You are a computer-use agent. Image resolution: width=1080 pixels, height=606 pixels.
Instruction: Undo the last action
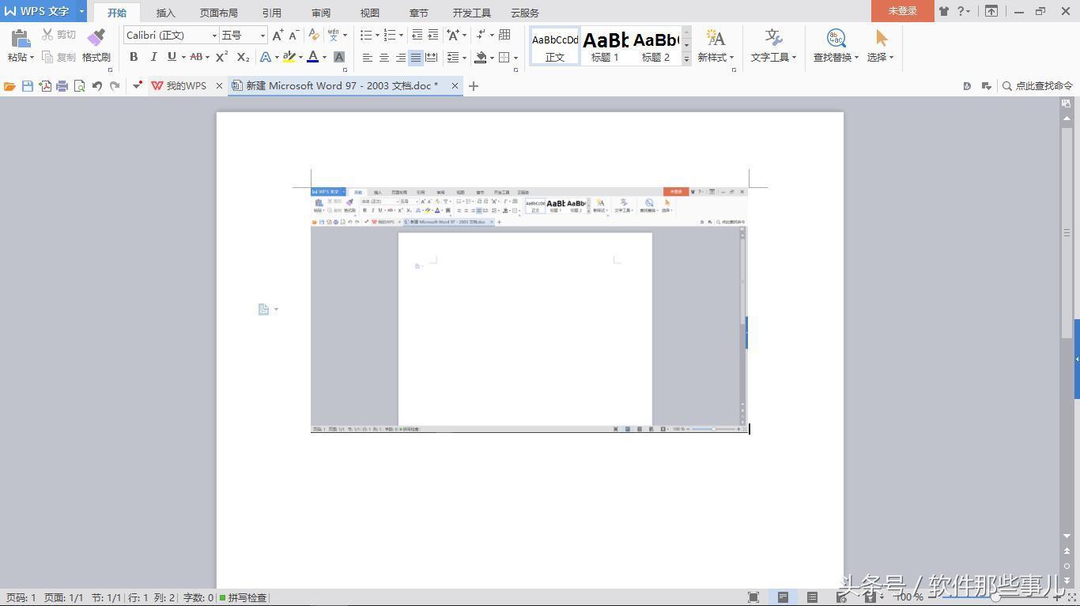coord(96,86)
